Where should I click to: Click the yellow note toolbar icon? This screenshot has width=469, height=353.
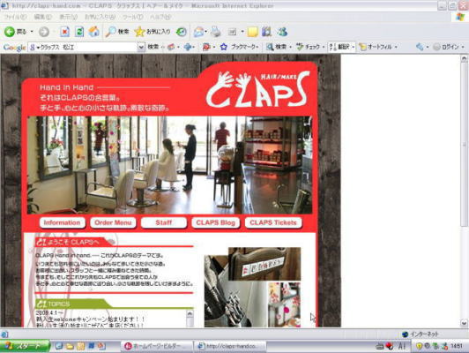click(252, 32)
